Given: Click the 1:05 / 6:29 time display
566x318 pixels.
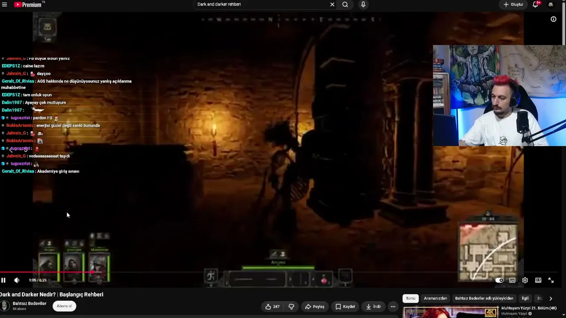Looking at the screenshot, I should click(x=38, y=280).
